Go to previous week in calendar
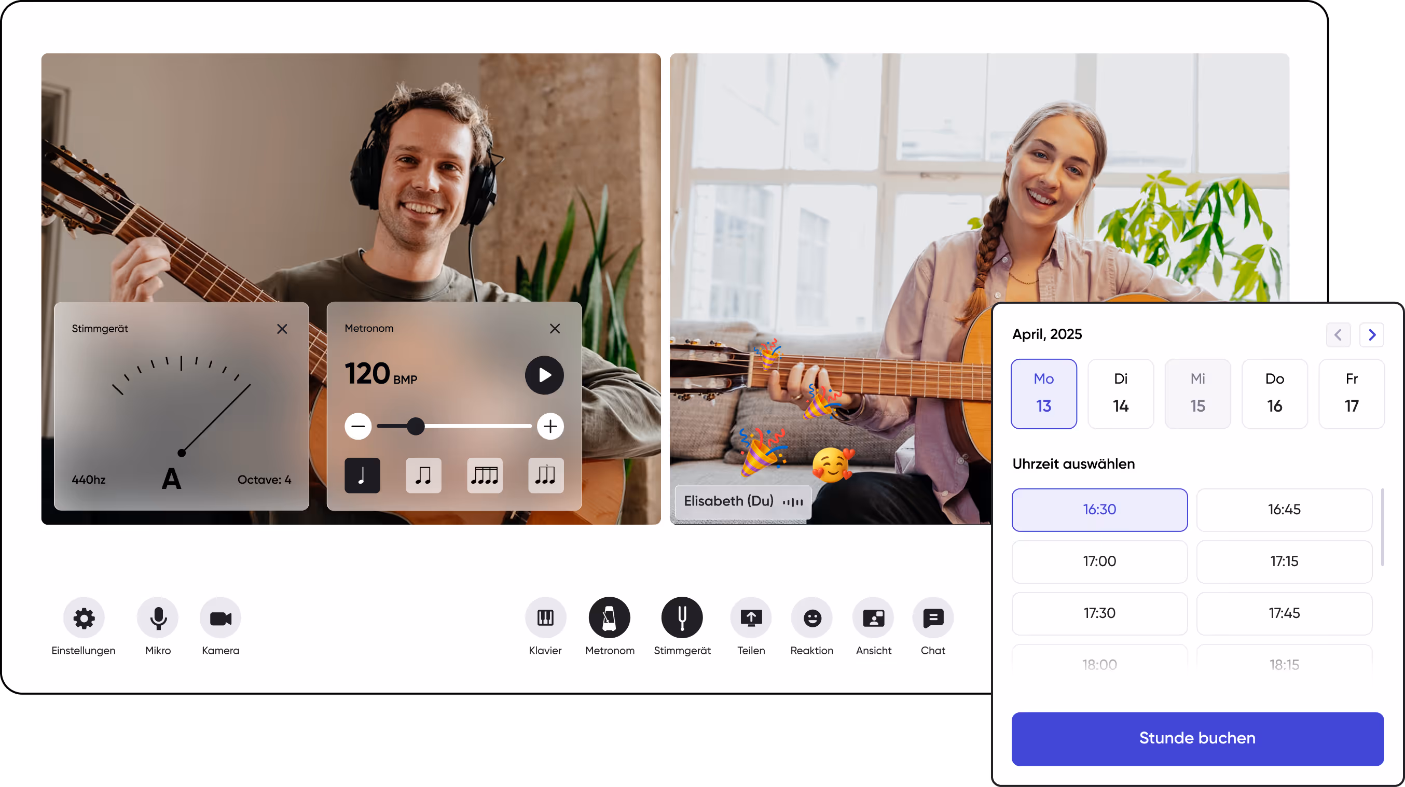Viewport: 1405px width, 787px height. (x=1338, y=334)
